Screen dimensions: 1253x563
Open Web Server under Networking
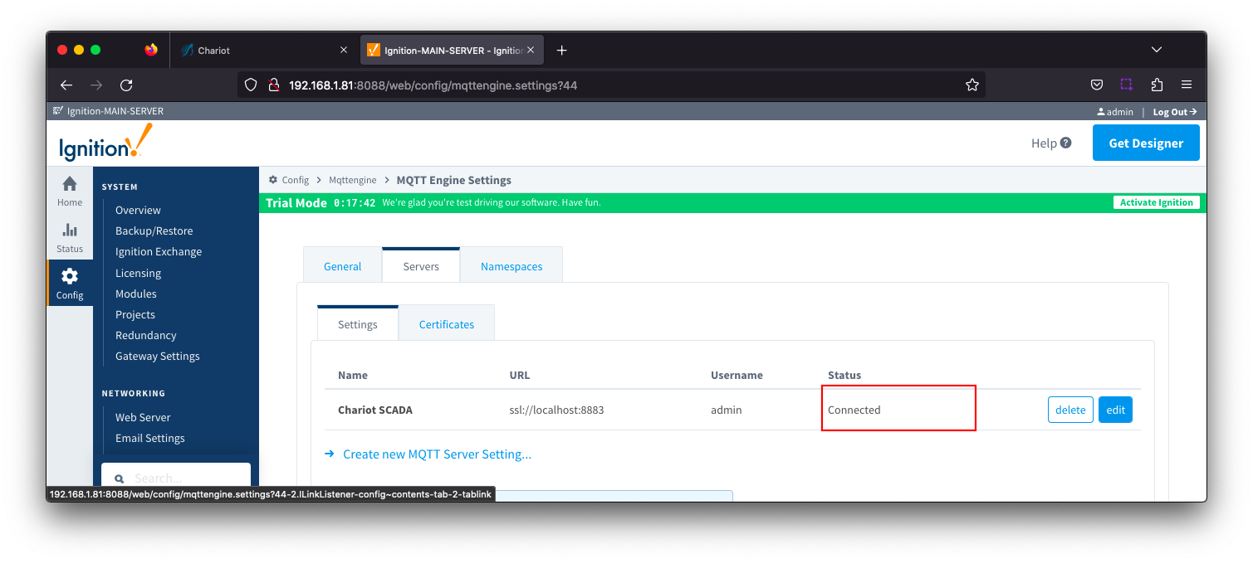(143, 417)
